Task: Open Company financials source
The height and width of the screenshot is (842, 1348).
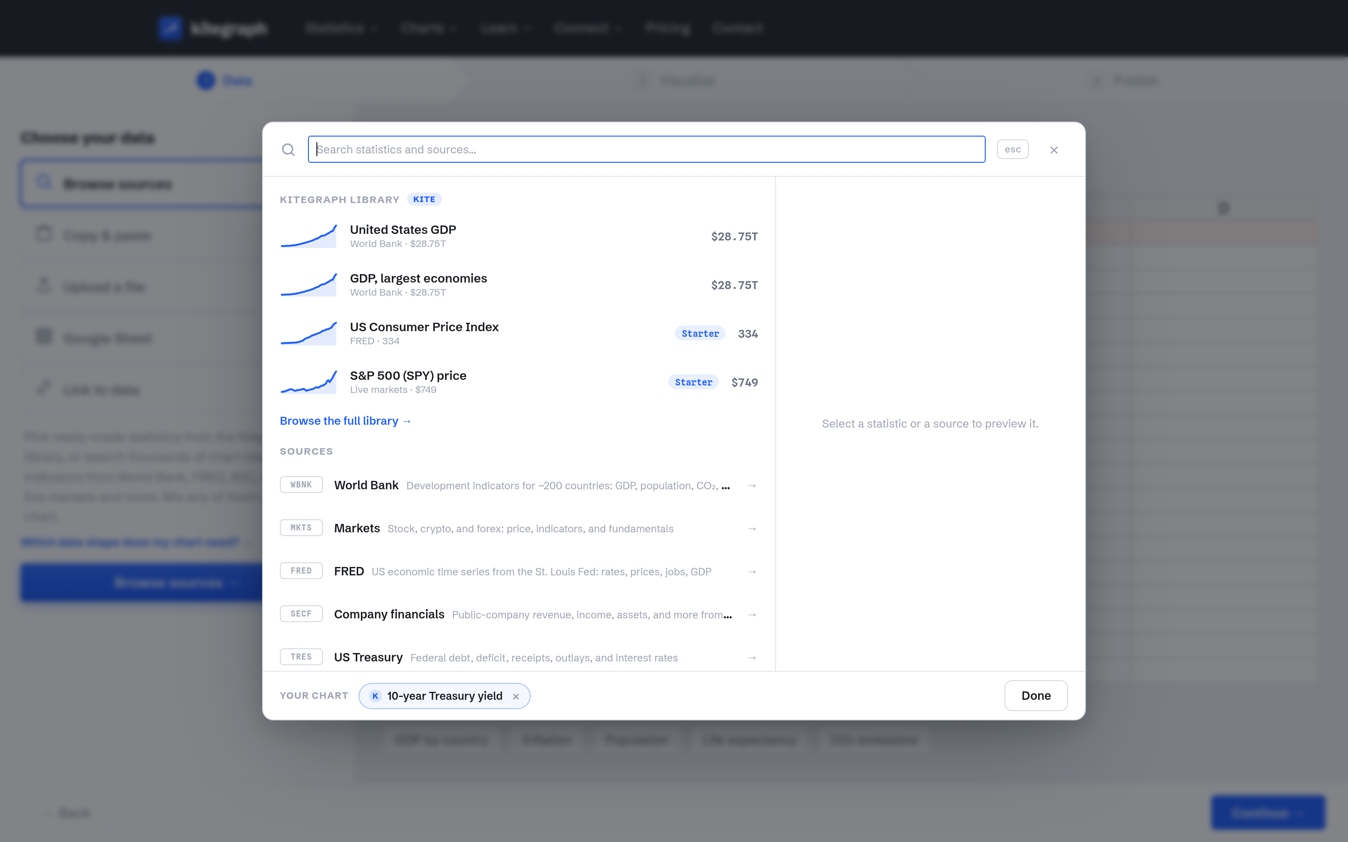Action: 519,614
